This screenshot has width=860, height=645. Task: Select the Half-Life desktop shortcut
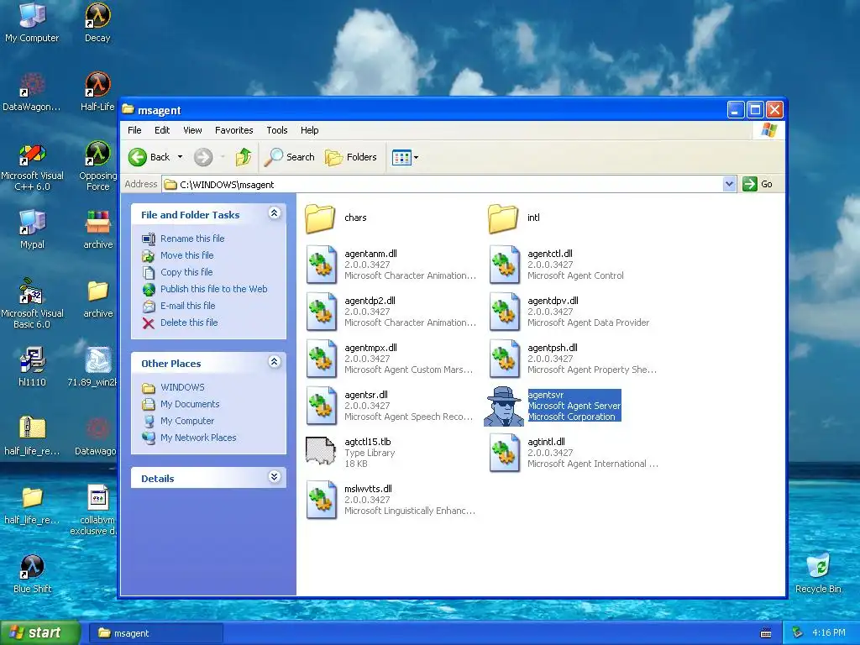(97, 91)
